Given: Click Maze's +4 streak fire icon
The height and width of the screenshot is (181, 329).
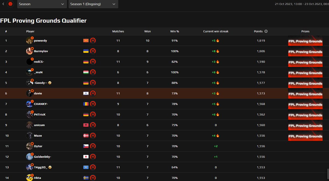Looking at the screenshot, I should tap(218, 136).
